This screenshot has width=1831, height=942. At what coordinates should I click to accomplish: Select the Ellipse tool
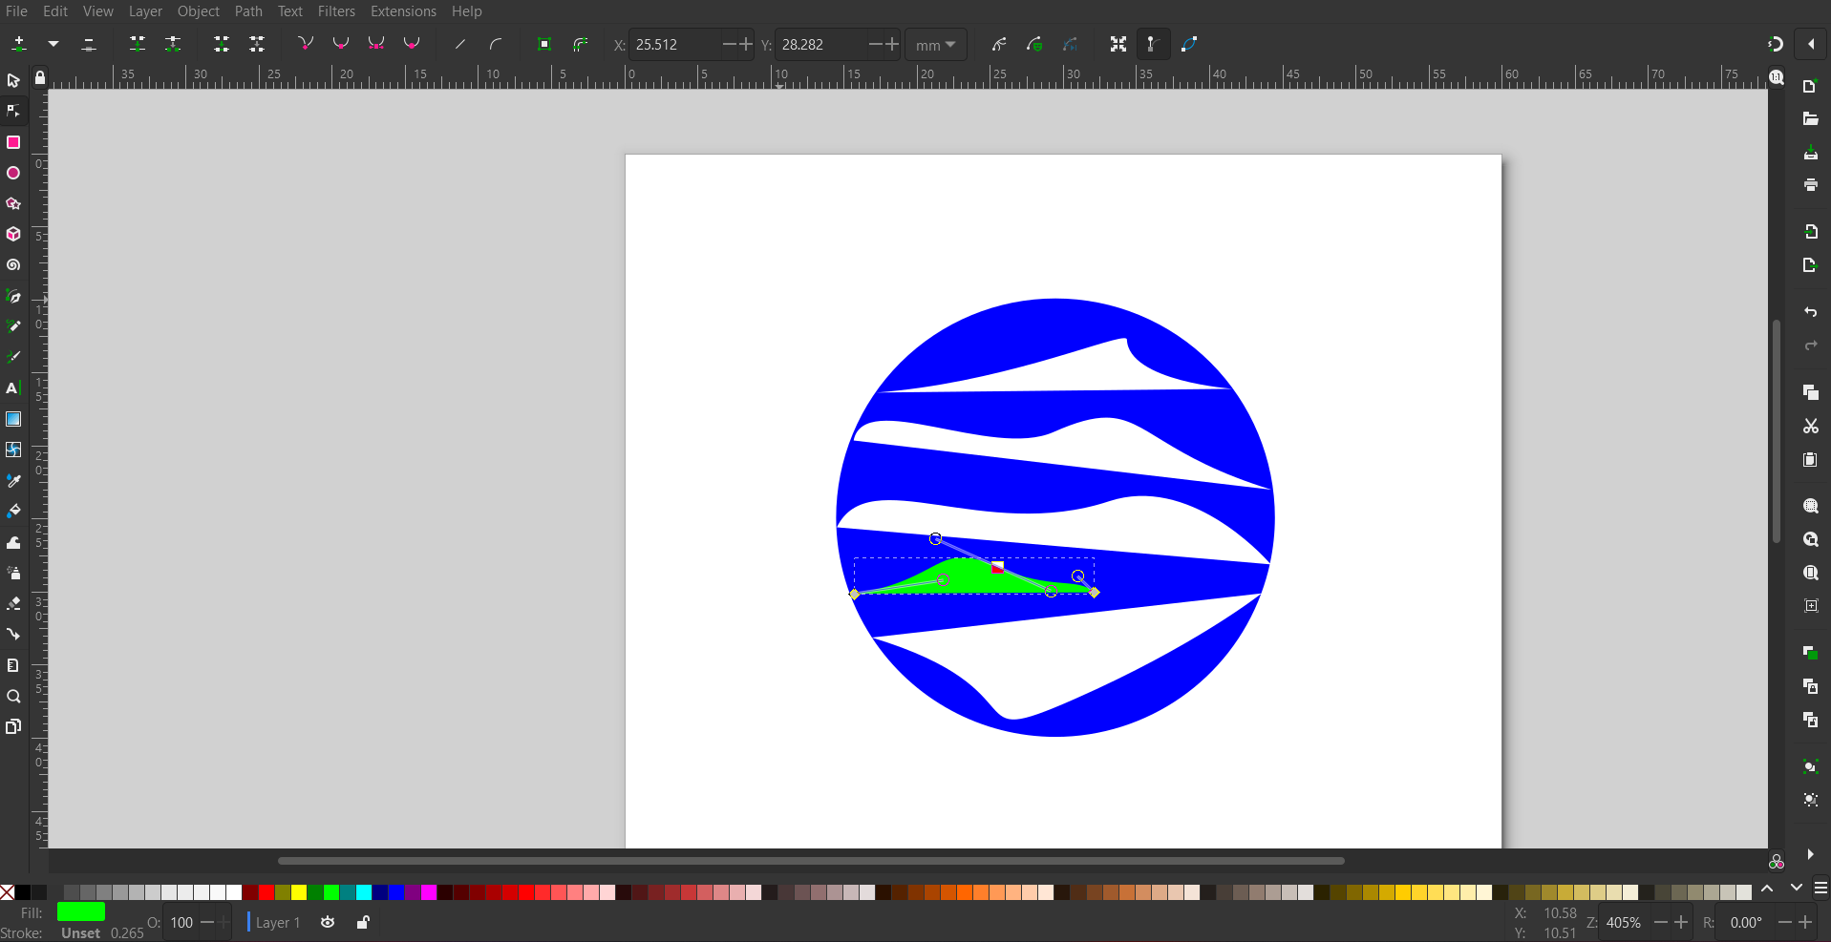click(13, 173)
